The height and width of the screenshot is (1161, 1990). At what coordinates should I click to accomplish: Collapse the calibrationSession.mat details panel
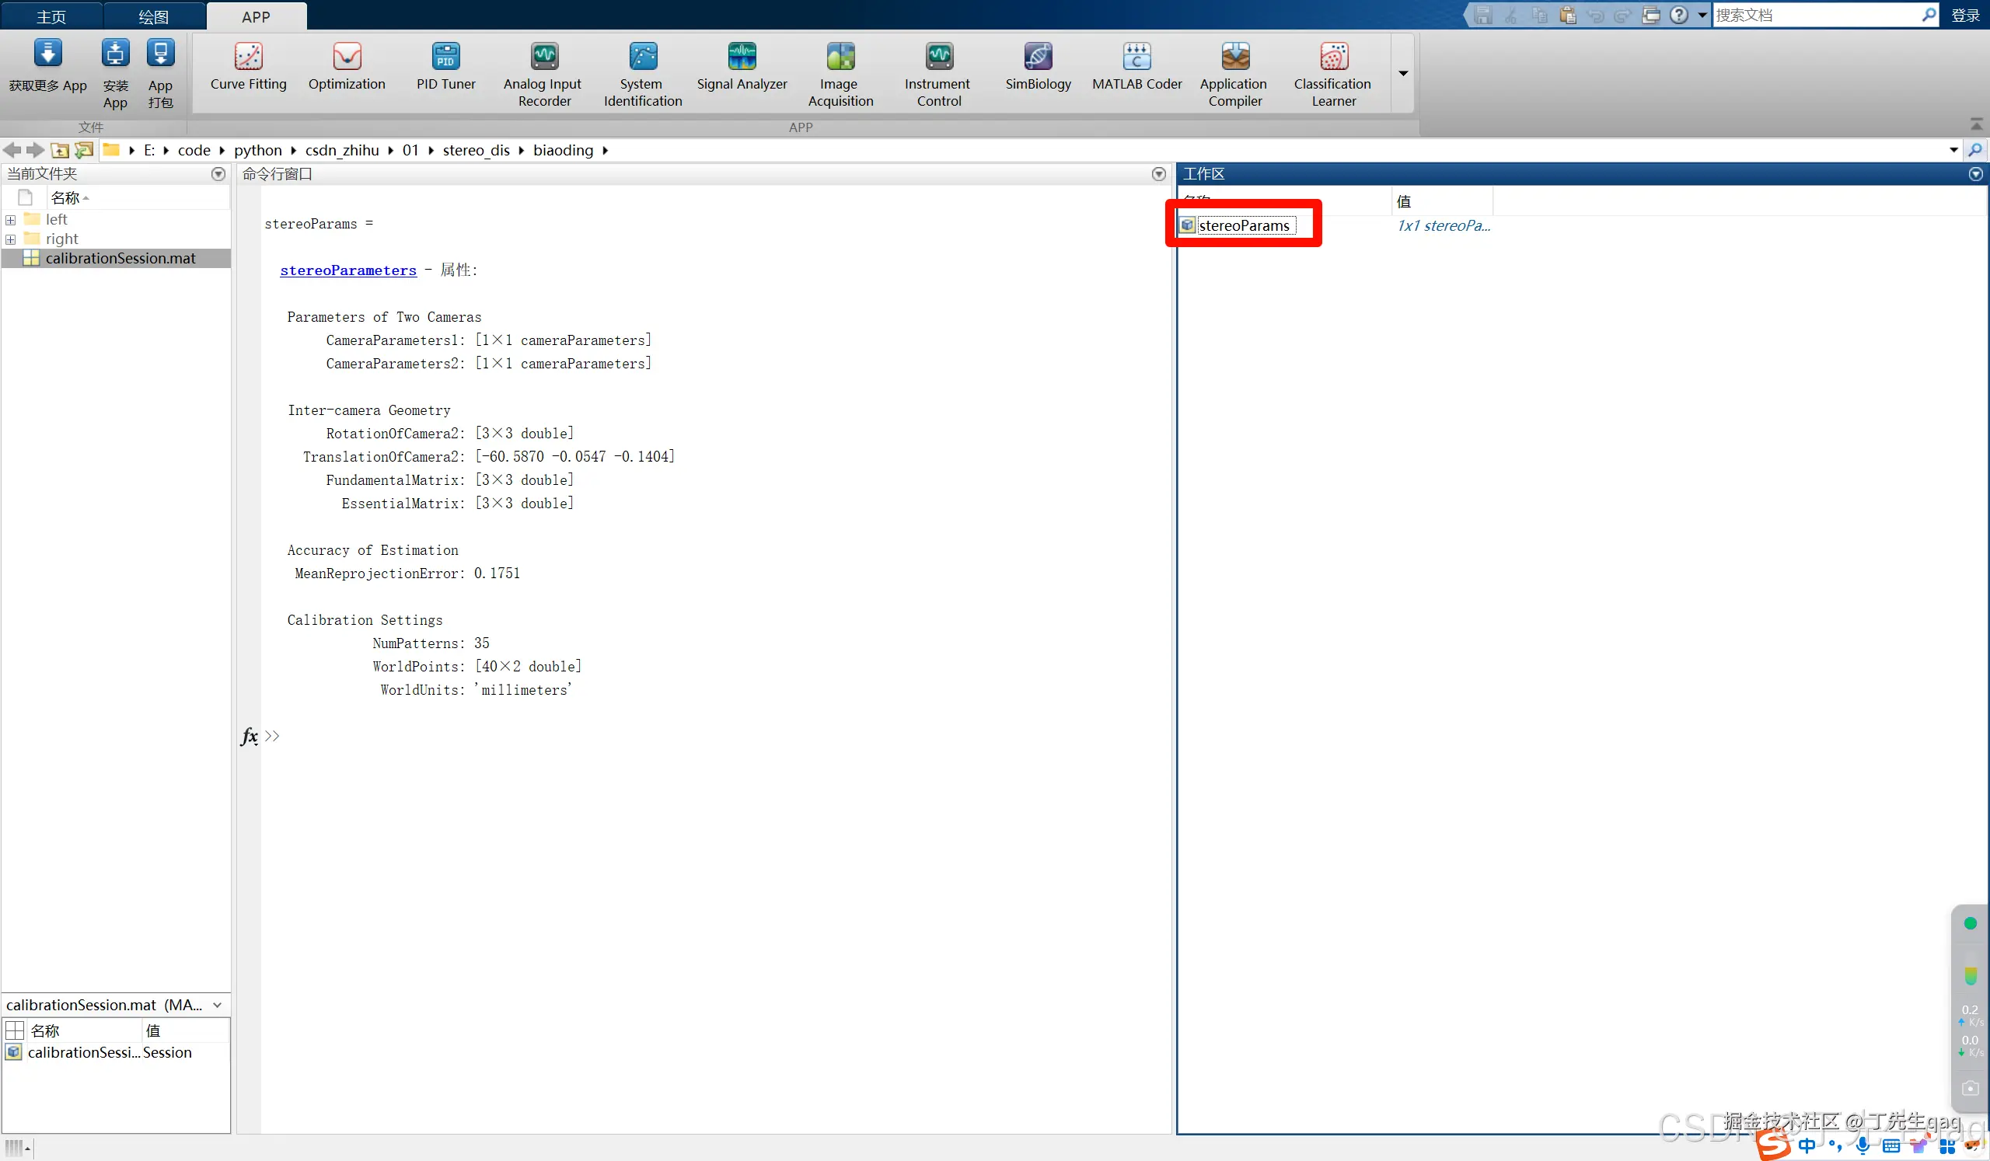217,1005
